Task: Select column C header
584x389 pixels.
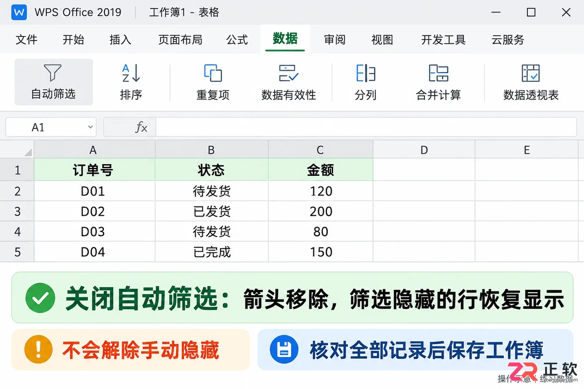Action: pos(320,150)
